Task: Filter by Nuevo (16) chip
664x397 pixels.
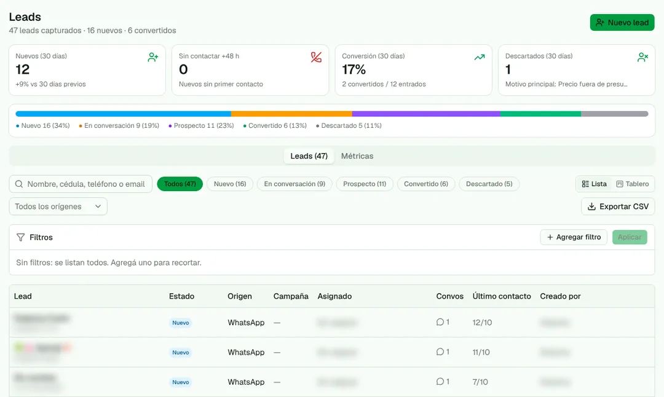Action: click(x=230, y=184)
